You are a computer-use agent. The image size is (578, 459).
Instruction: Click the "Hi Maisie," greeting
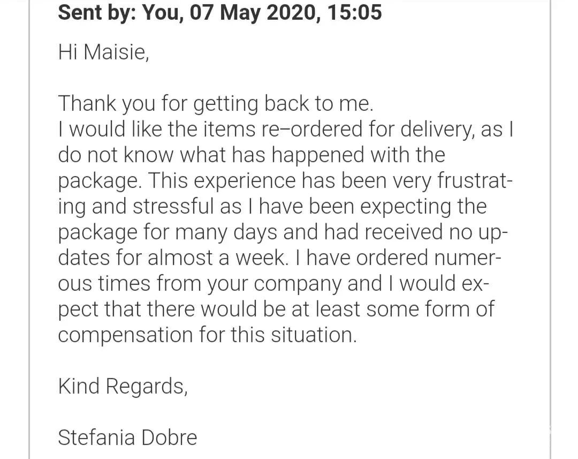[103, 52]
